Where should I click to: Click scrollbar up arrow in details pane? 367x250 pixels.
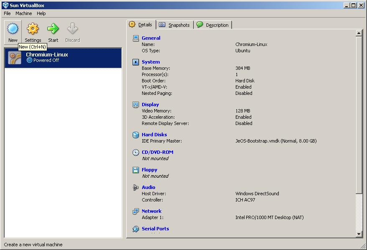[x=359, y=33]
